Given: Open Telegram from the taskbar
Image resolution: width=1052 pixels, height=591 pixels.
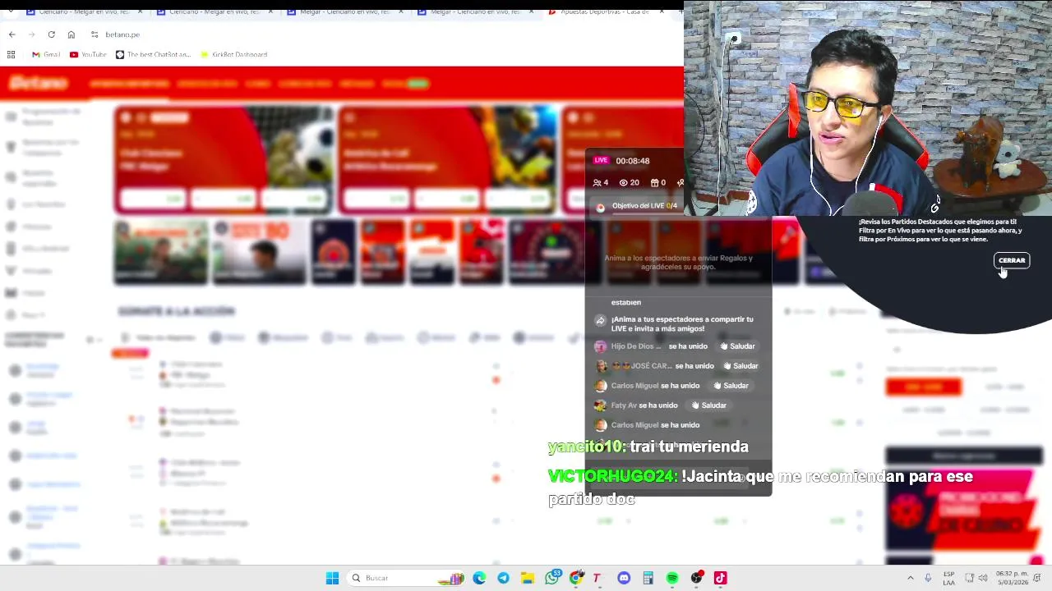Looking at the screenshot, I should (x=503, y=578).
